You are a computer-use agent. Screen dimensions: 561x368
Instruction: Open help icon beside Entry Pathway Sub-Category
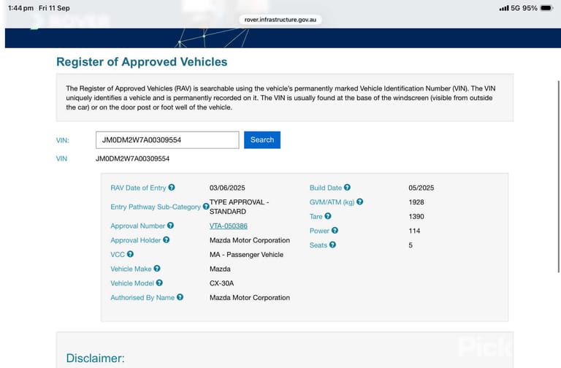tap(206, 207)
